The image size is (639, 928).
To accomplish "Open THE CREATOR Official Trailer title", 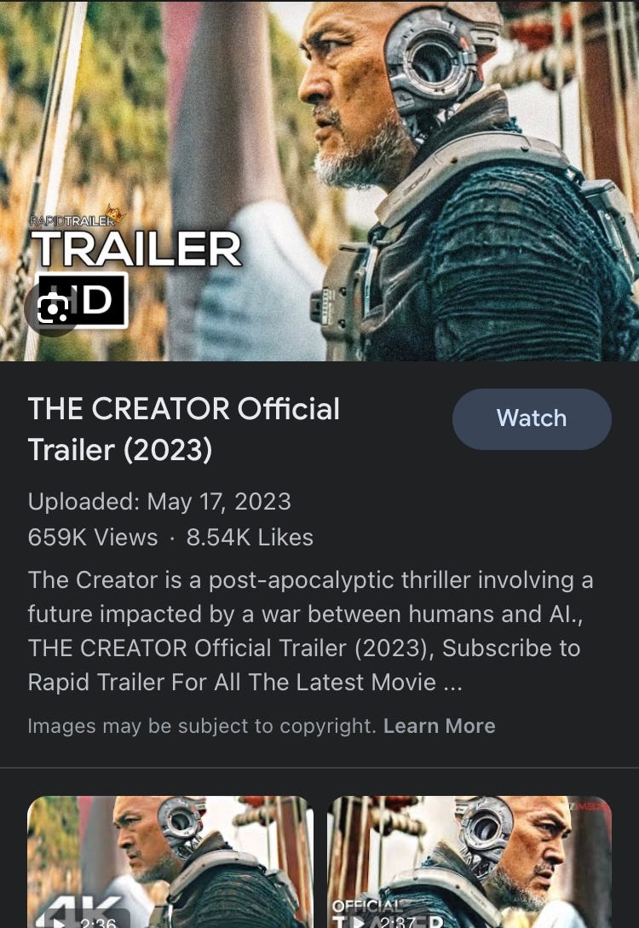I will pos(184,429).
